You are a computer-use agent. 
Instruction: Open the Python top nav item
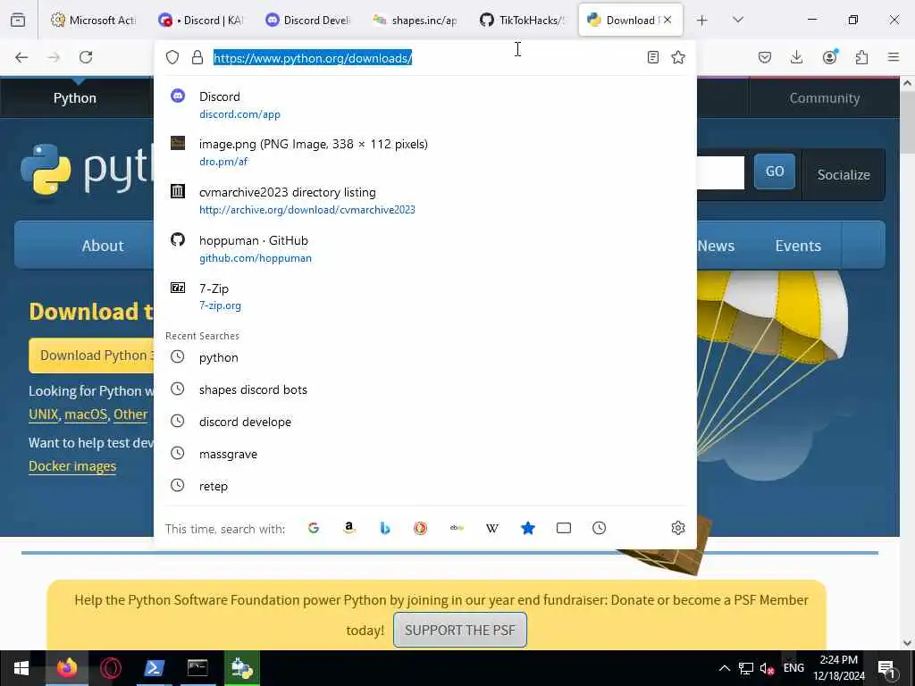(75, 98)
